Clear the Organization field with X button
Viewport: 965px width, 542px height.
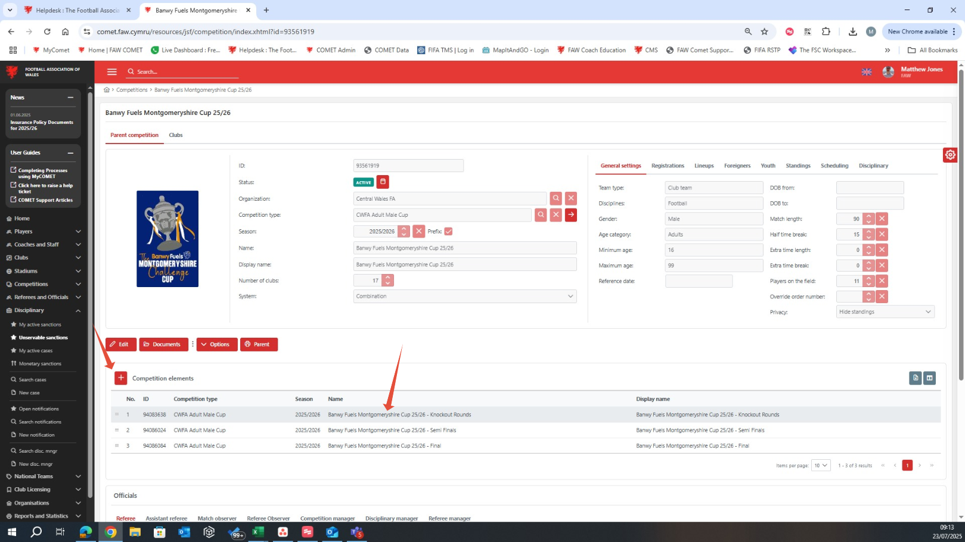(571, 198)
